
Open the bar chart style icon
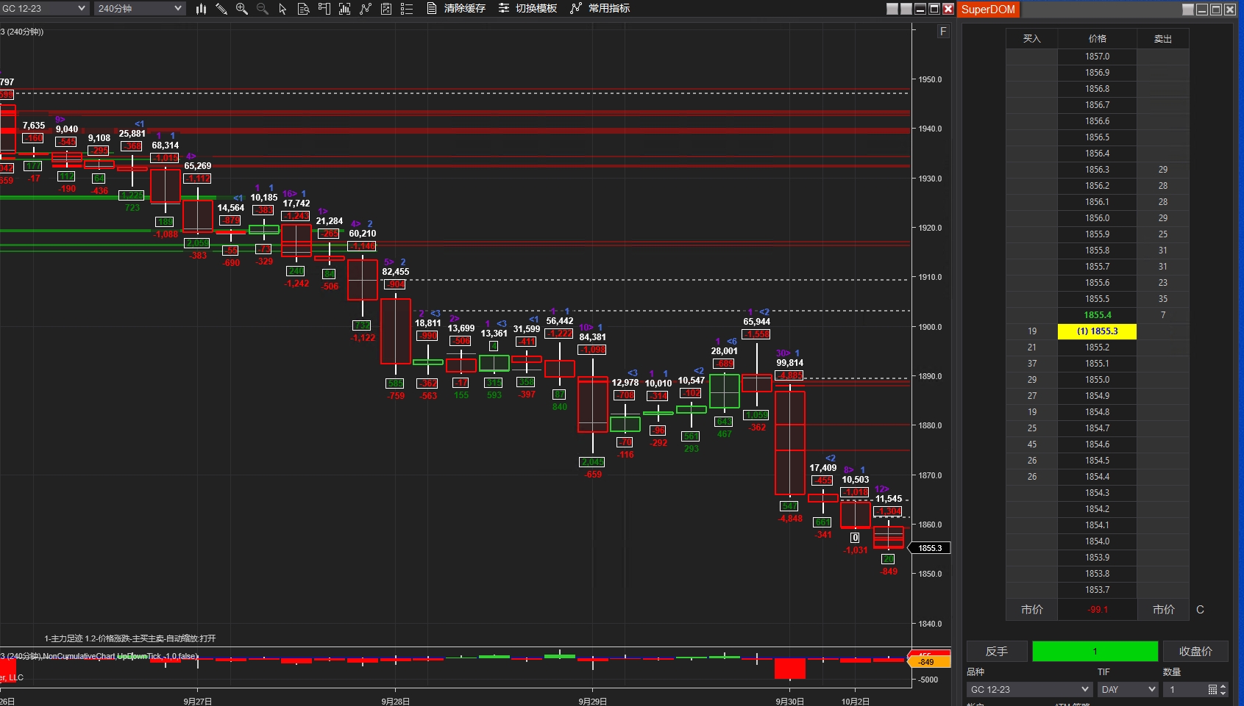pos(201,9)
